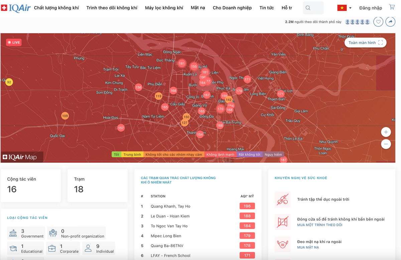The width and height of the screenshot is (401, 260).
Task: Click the 109 AQI station marker
Action: tap(65, 116)
